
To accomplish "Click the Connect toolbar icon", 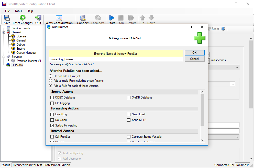I will [83, 18].
